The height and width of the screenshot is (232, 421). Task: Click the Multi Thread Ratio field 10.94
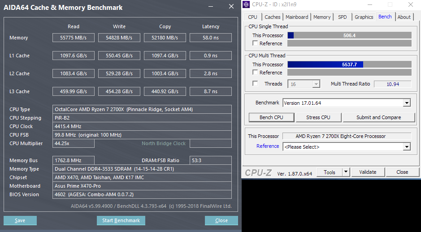tap(393, 84)
